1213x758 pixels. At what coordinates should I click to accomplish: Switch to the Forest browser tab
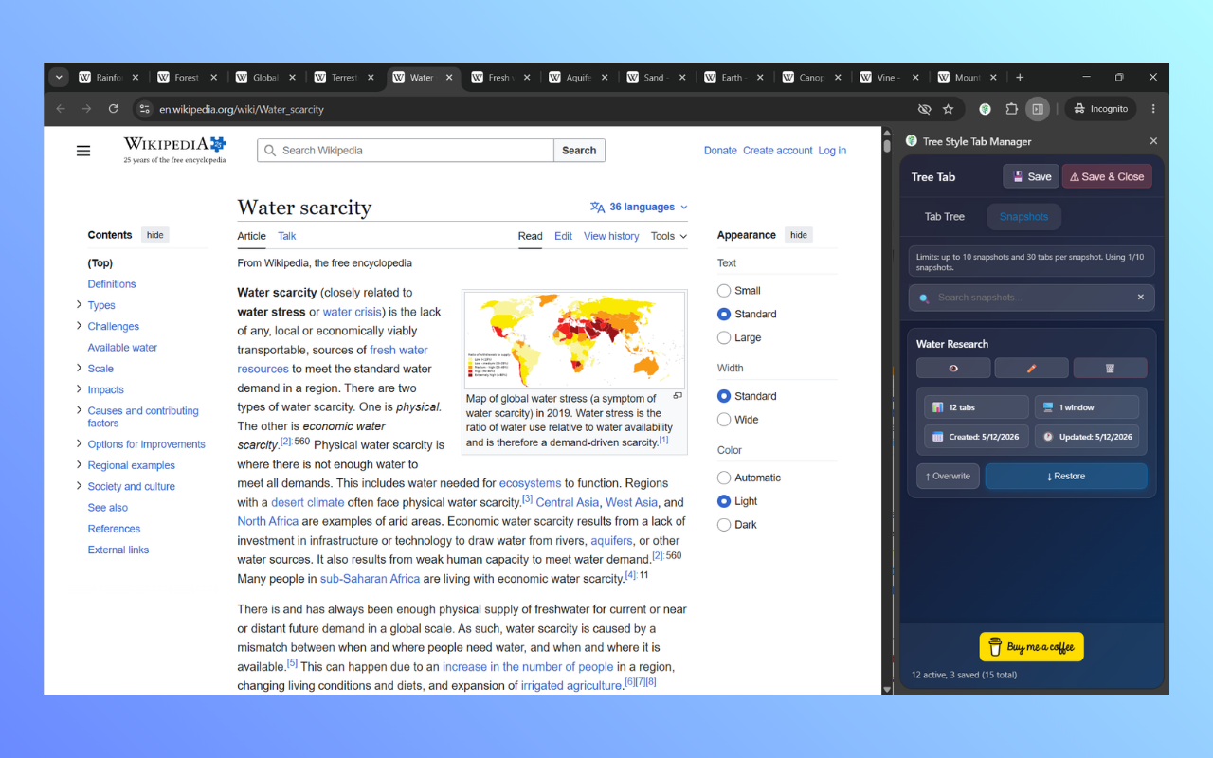pos(187,78)
